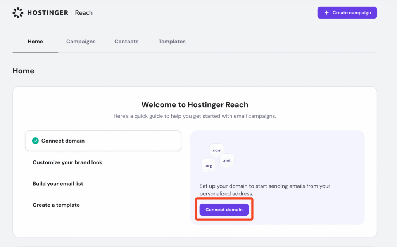The height and width of the screenshot is (247, 397).
Task: Switch to the Templates tab
Action: pyautogui.click(x=172, y=41)
